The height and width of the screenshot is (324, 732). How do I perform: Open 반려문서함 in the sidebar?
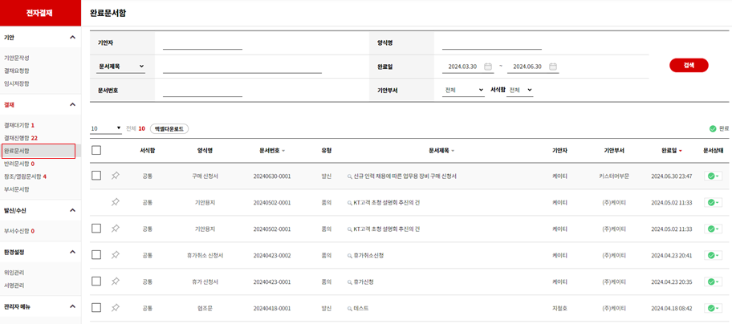point(18,164)
